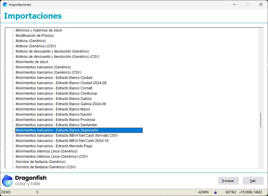Select Movimiento de stock item

32,62
